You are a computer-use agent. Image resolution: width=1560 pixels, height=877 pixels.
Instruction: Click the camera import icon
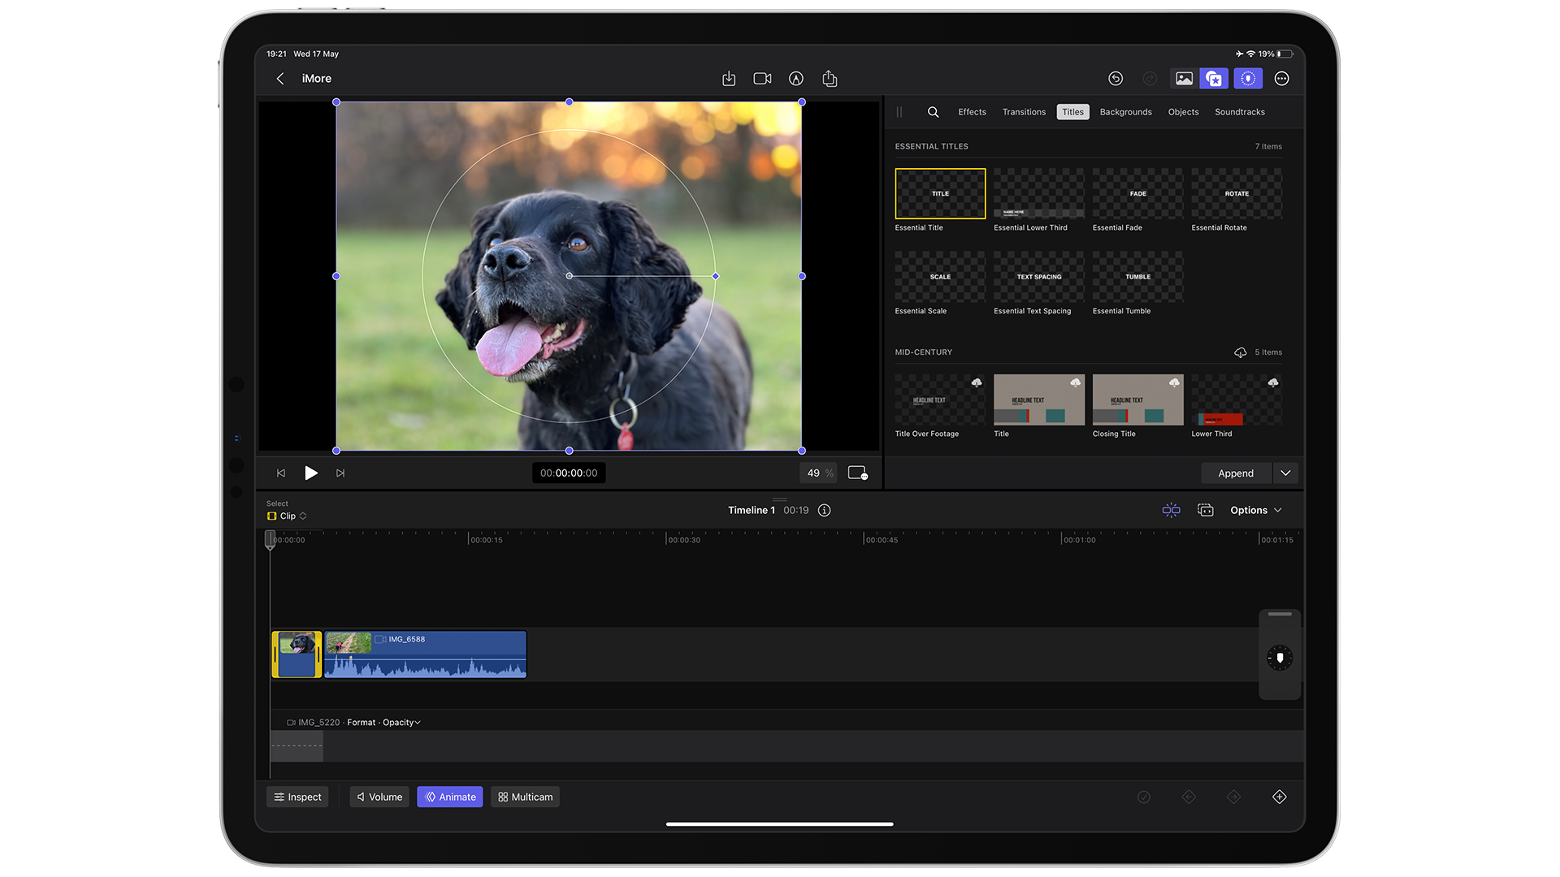[762, 78]
